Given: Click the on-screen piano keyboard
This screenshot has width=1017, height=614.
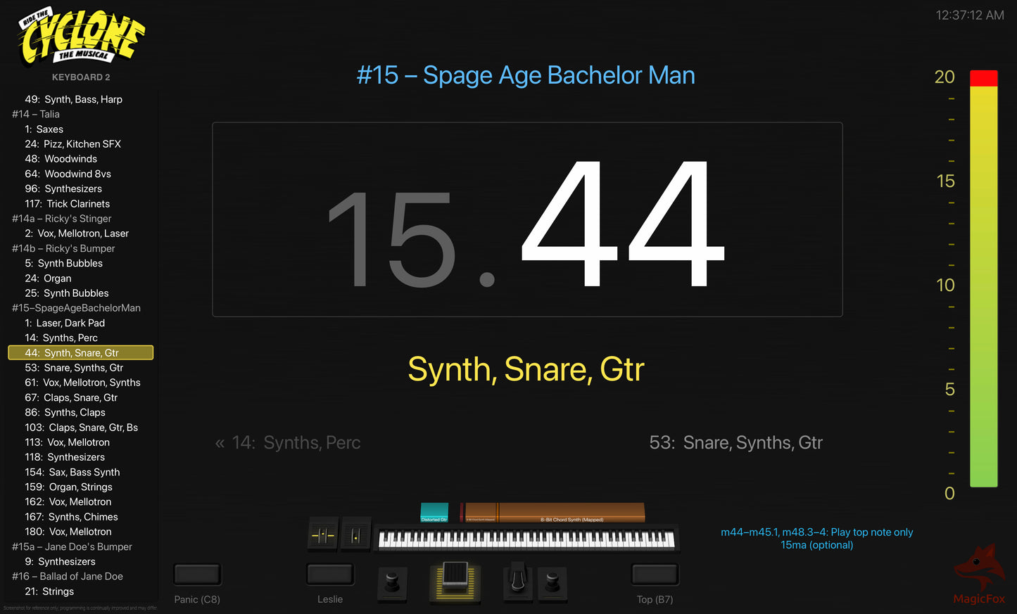Looking at the screenshot, I should coord(526,539).
